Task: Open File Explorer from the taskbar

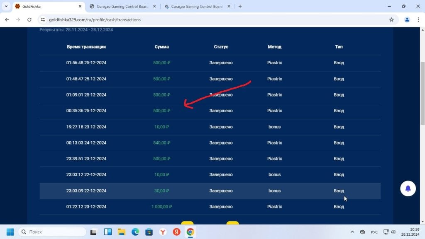Action: [x=122, y=232]
